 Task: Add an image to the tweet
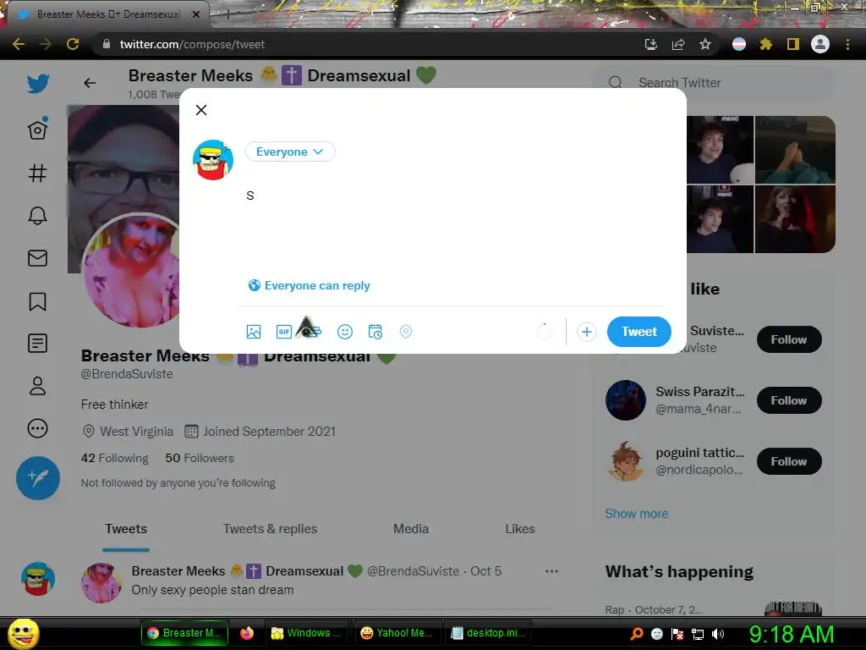(x=254, y=332)
